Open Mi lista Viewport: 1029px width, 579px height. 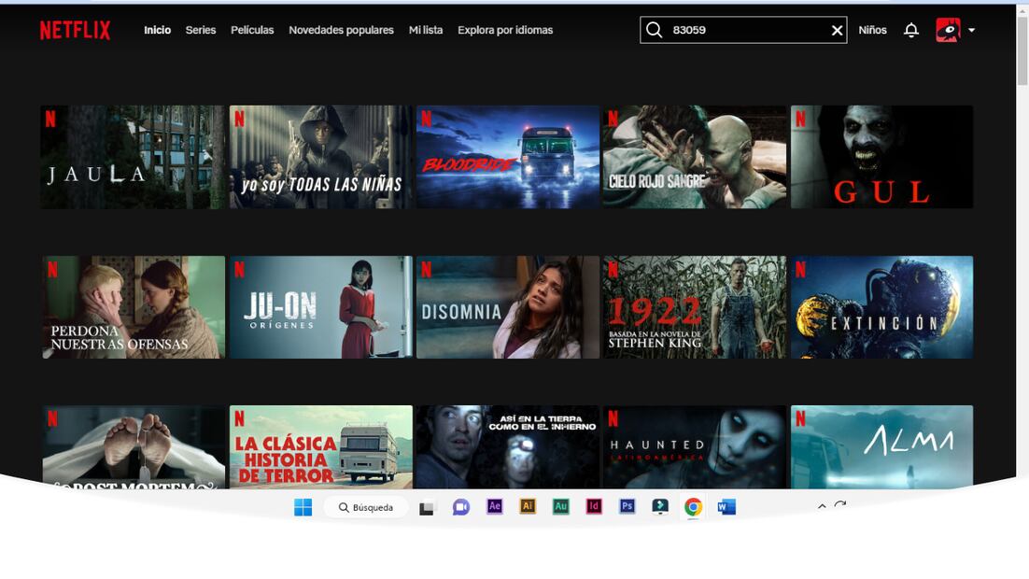(426, 30)
